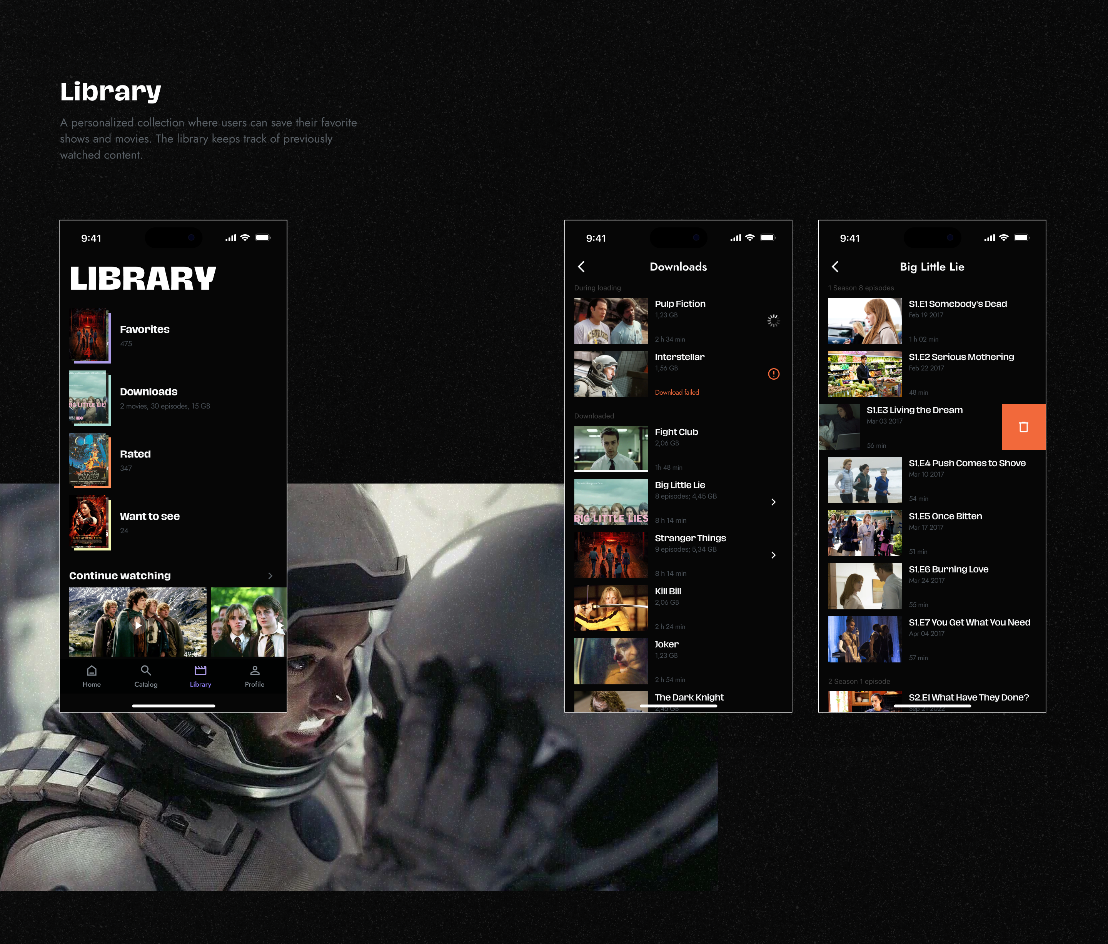Screen dimensions: 1108x944
Task: Open the Rated collection
Action: 135,454
